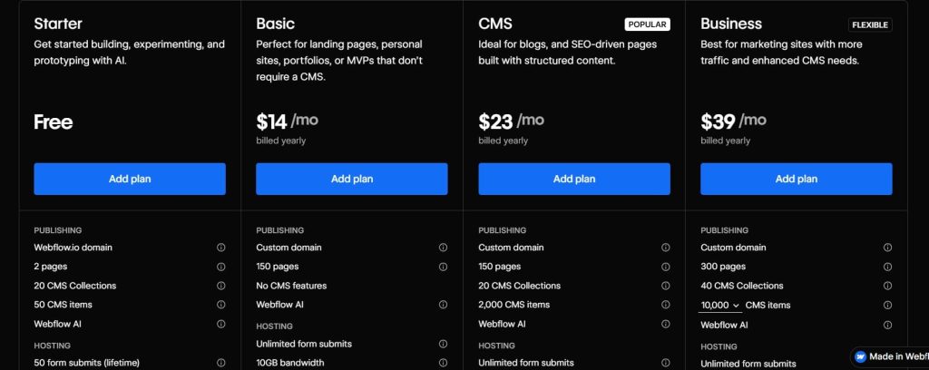Click the FLEXIBLE badge on Business plan
Screen dimensions: 929x370
(869, 24)
